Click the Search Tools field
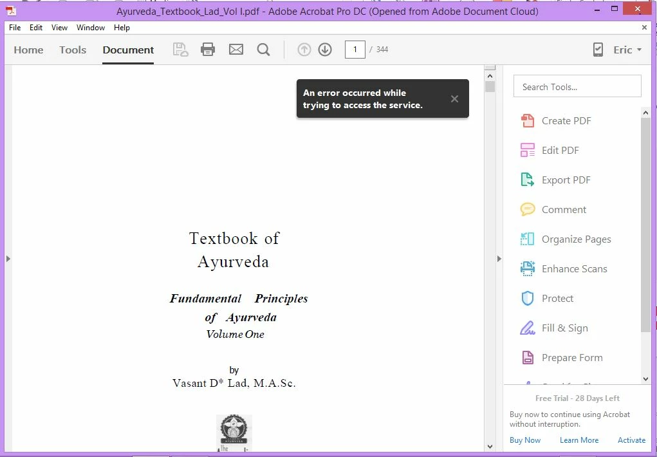657x457 pixels. (x=577, y=86)
